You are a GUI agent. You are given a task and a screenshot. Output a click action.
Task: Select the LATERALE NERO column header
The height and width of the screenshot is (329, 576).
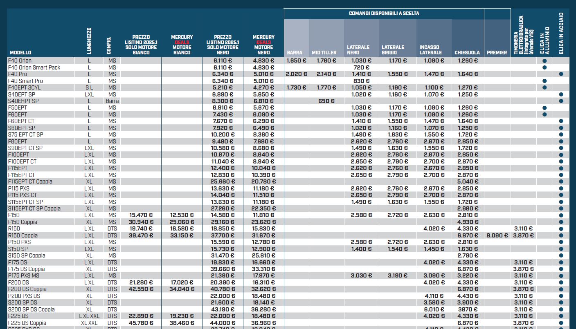click(358, 50)
